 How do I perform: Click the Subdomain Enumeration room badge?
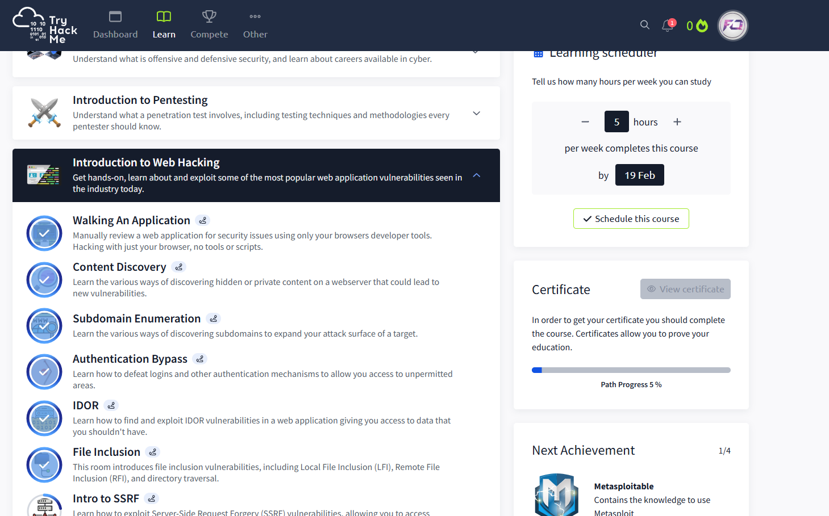[44, 326]
